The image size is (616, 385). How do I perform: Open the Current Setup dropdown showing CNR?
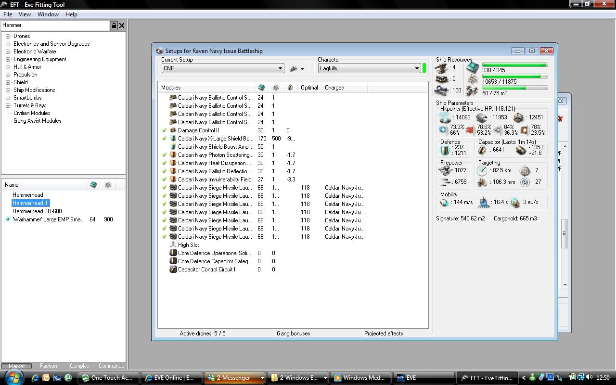pyautogui.click(x=223, y=68)
